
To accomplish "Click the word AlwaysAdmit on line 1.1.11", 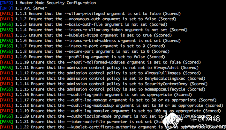I will 166,68.
